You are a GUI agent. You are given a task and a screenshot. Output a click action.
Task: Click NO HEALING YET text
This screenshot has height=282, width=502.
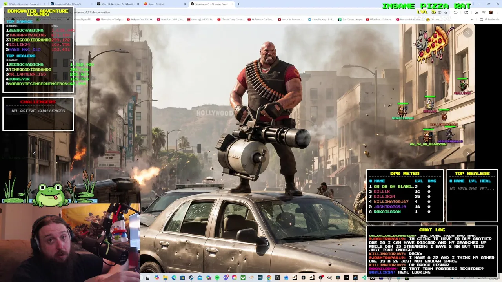coord(472,189)
